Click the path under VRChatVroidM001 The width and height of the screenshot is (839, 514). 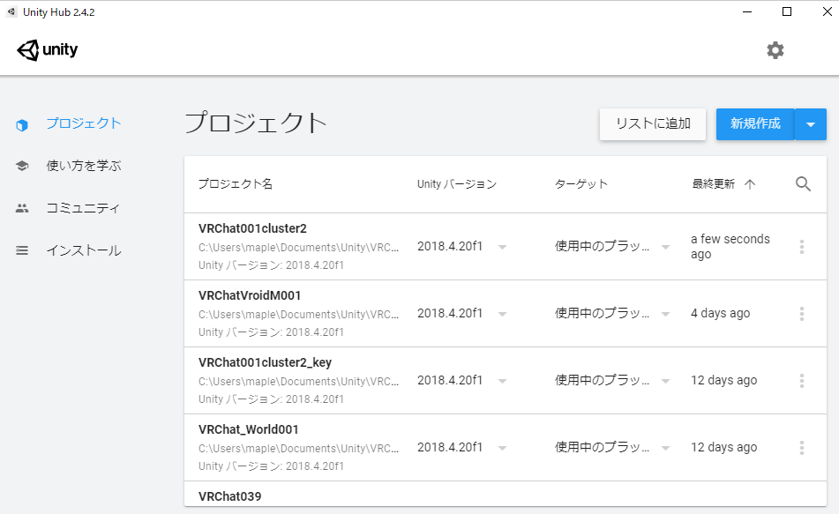298,315
